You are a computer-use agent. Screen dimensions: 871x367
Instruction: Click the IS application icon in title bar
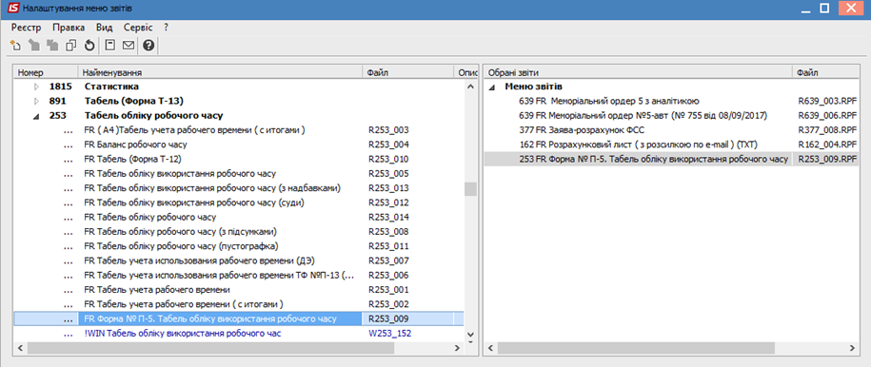pos(14,9)
